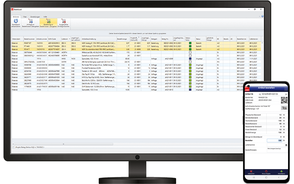Image resolution: width=294 pixels, height=184 pixels.
Task: Switch to the Aktionen ribbon tab
Action: (x=16, y=17)
